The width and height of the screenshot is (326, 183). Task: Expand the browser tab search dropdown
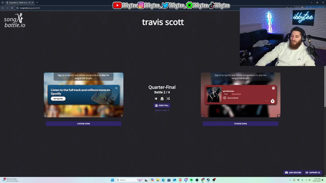click(x=3, y=3)
